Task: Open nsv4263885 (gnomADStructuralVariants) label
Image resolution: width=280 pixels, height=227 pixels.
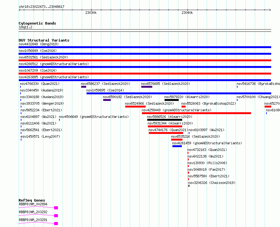Action: [x=54, y=77]
